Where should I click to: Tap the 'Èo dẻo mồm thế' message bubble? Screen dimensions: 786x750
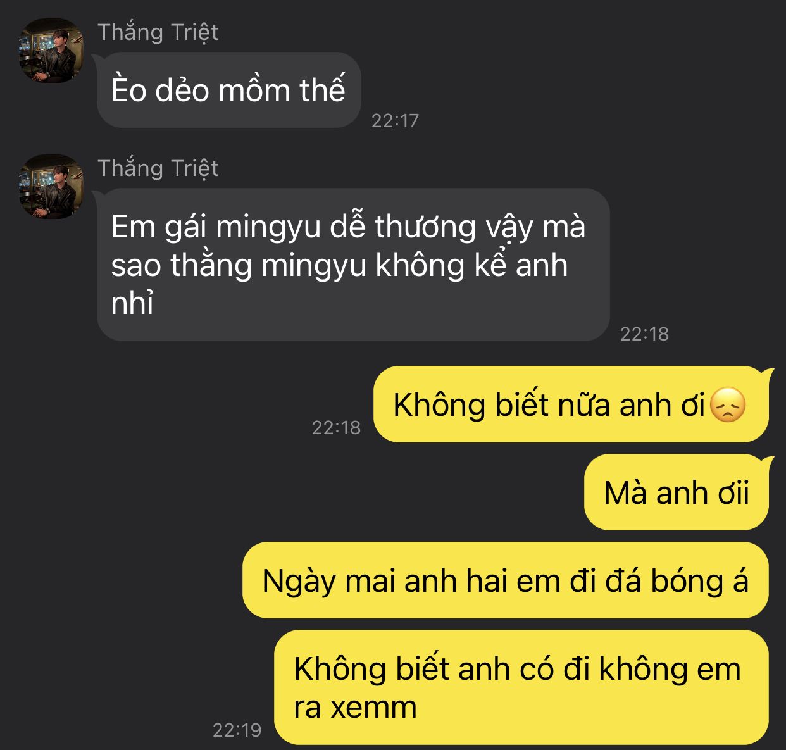pos(228,90)
